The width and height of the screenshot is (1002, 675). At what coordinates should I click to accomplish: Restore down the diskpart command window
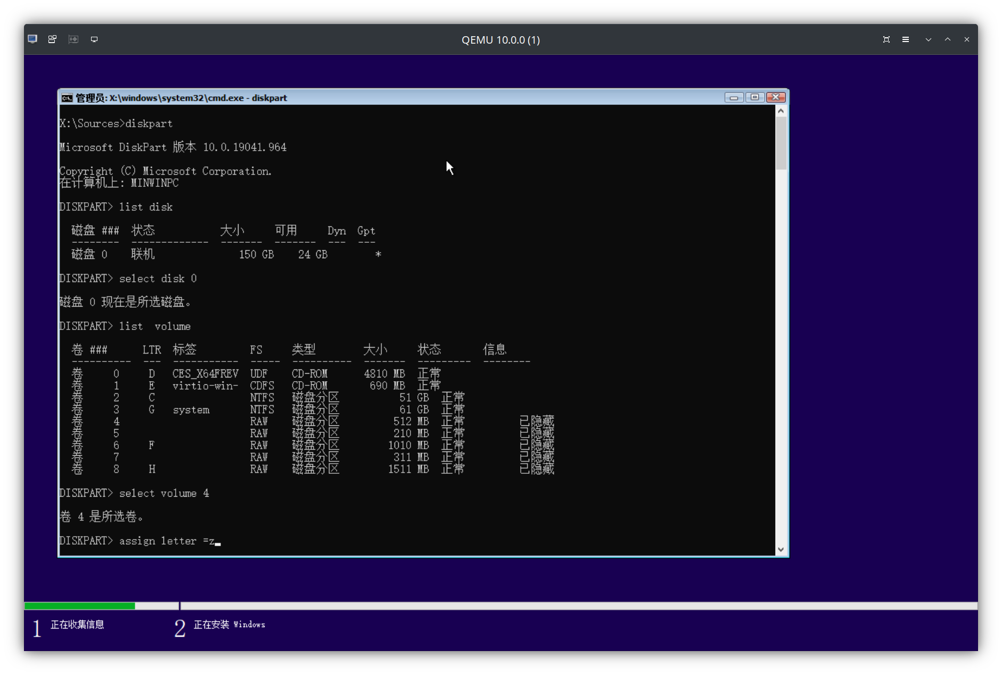pyautogui.click(x=755, y=97)
